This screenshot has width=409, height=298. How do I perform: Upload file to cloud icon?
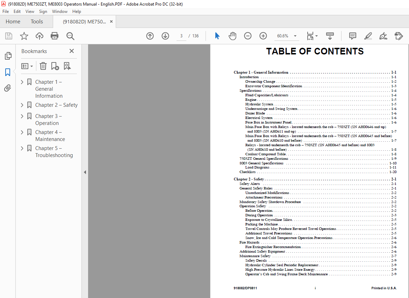[x=40, y=36]
